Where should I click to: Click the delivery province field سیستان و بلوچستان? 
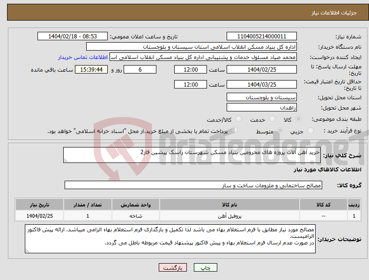(x=261, y=97)
